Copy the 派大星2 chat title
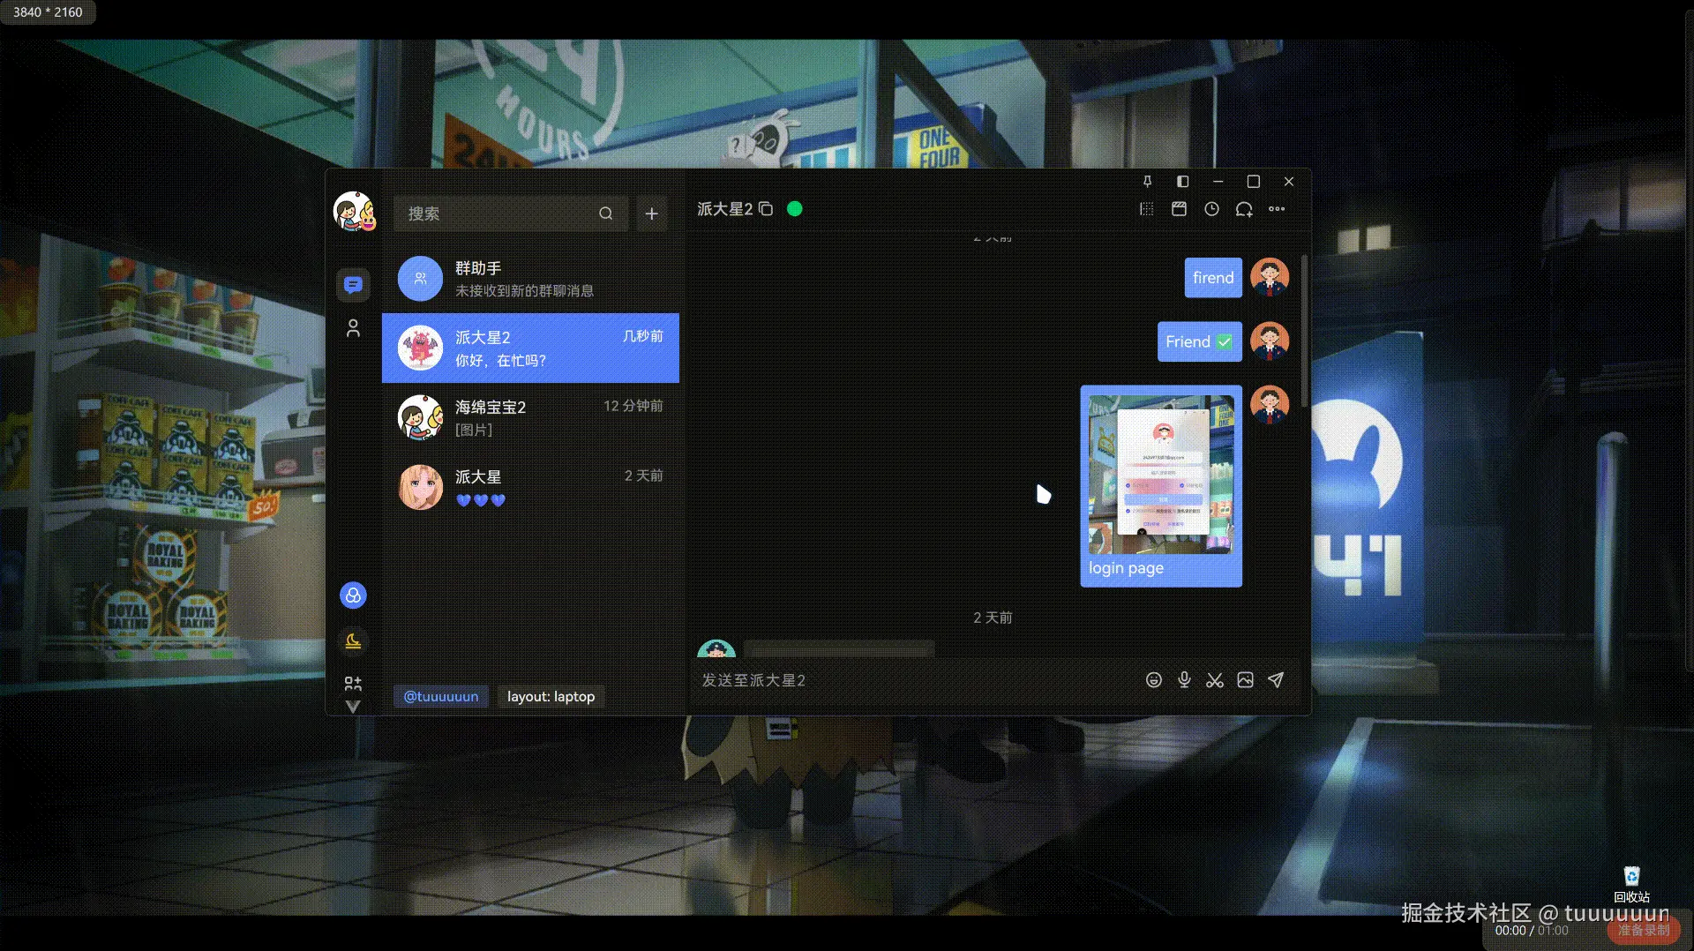The width and height of the screenshot is (1694, 951). click(x=766, y=209)
